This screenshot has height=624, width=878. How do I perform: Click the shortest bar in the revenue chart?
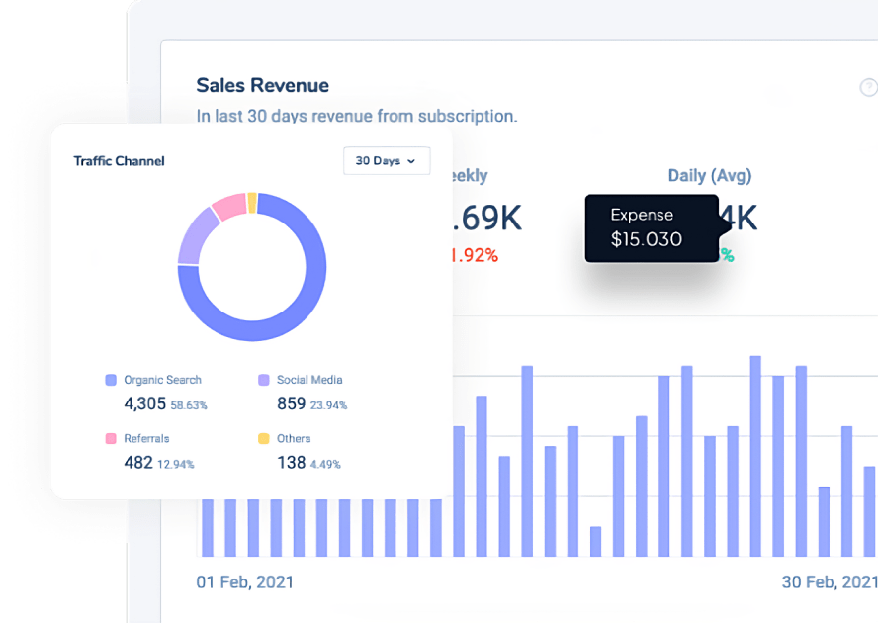coord(595,541)
